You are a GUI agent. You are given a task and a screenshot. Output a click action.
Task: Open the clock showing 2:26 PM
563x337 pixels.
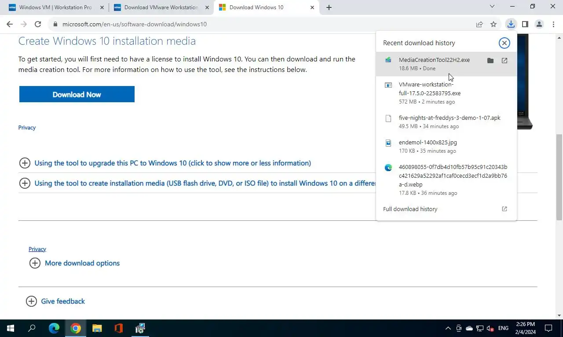(x=526, y=328)
